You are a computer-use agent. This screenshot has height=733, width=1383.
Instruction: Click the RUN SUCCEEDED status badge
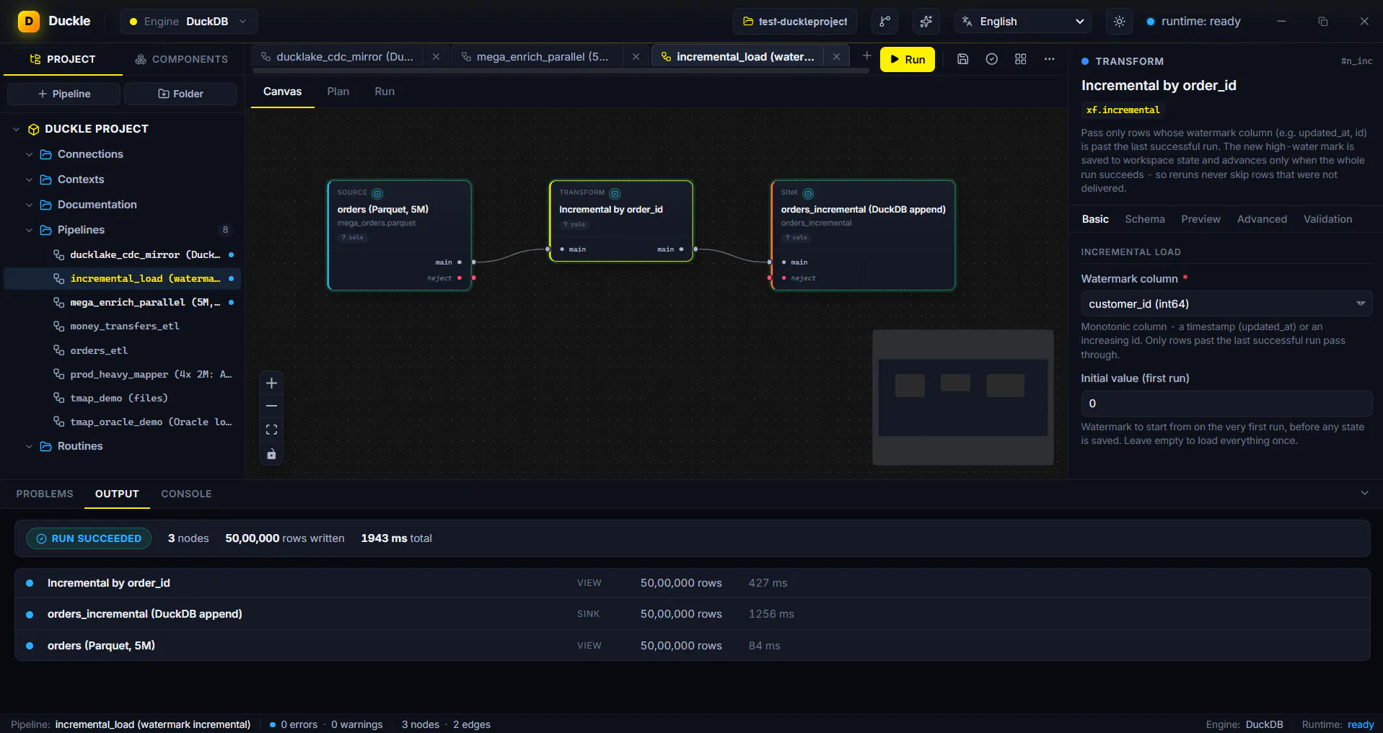tap(89, 538)
